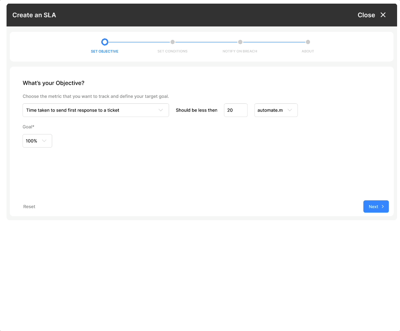
Task: Click the Set Conditions step dot
Action: 172,42
